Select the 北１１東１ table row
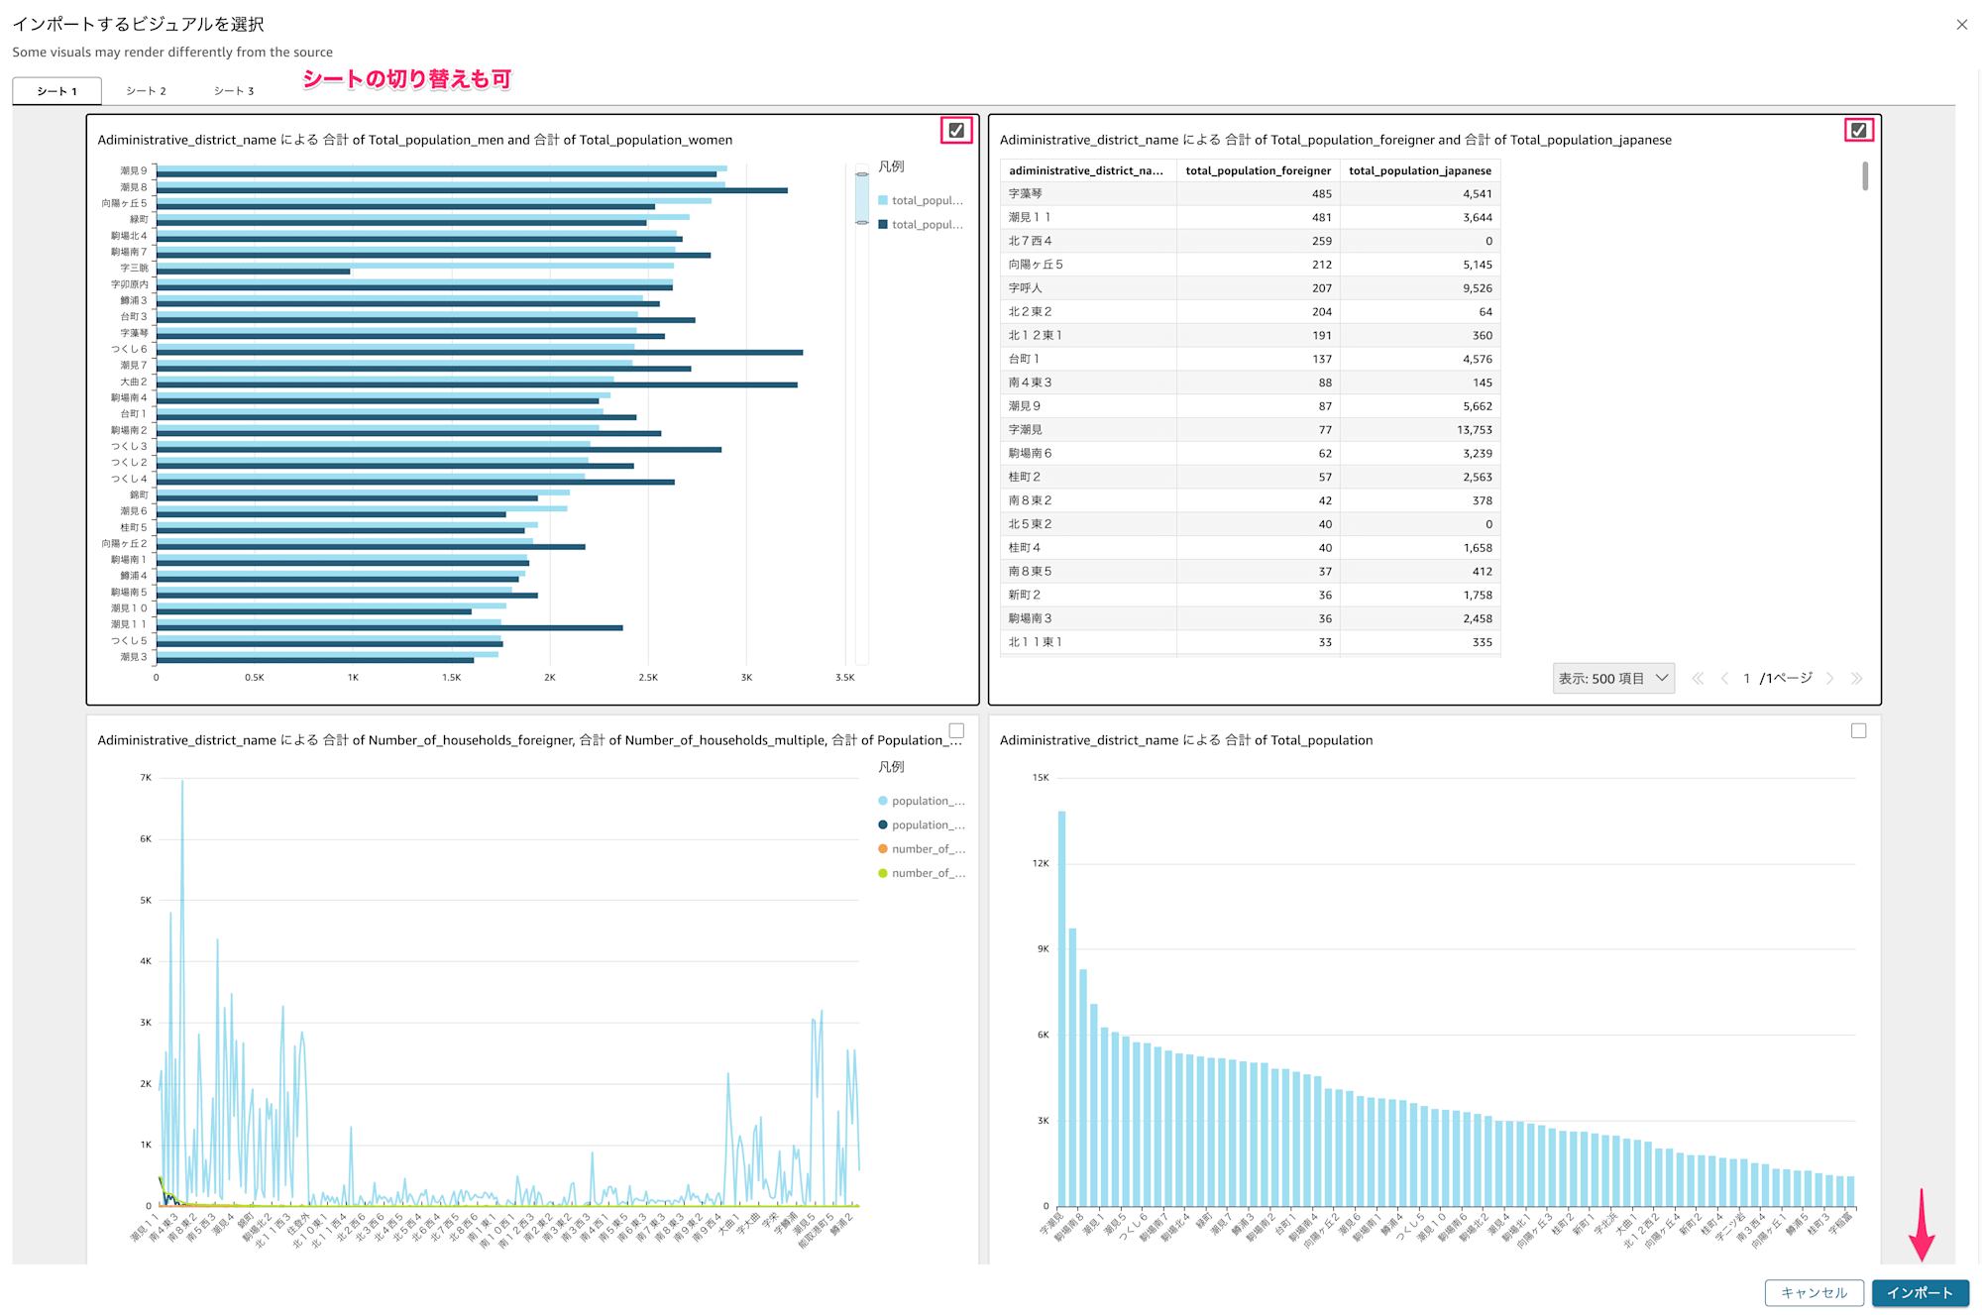 pos(1250,643)
